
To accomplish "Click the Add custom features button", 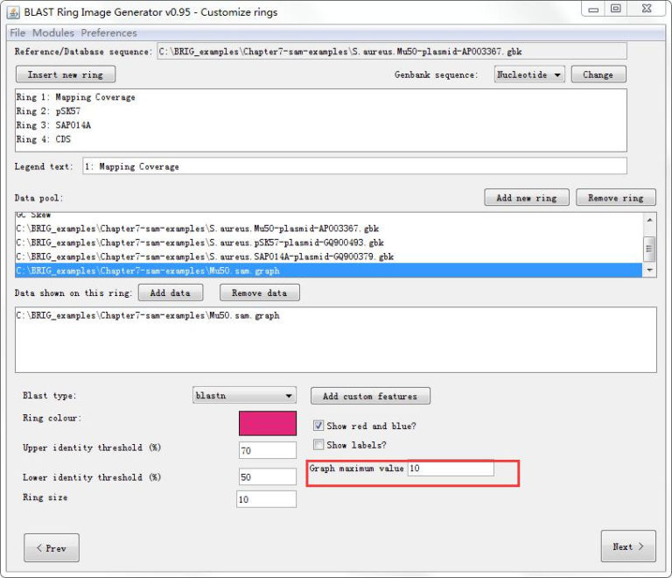I will (x=370, y=396).
